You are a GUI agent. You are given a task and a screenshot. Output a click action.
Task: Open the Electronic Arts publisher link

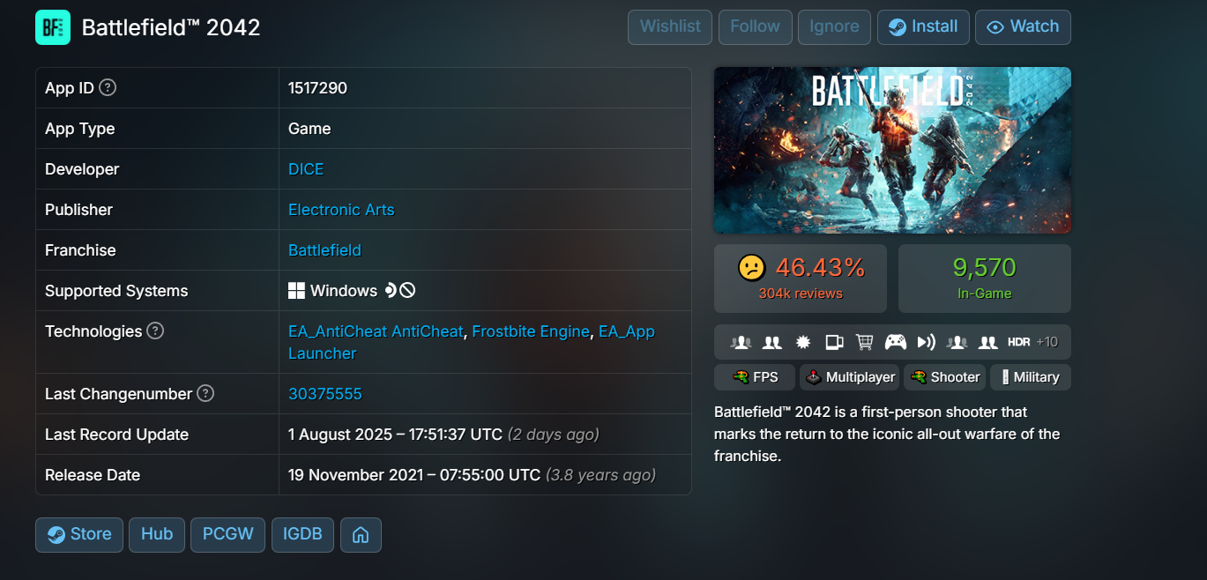(341, 210)
